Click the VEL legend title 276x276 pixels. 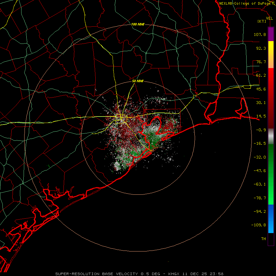(x=269, y=18)
